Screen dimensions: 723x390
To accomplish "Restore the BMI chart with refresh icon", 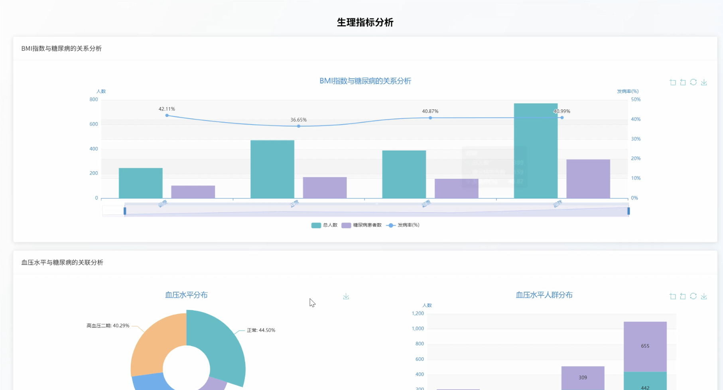I will (x=693, y=82).
